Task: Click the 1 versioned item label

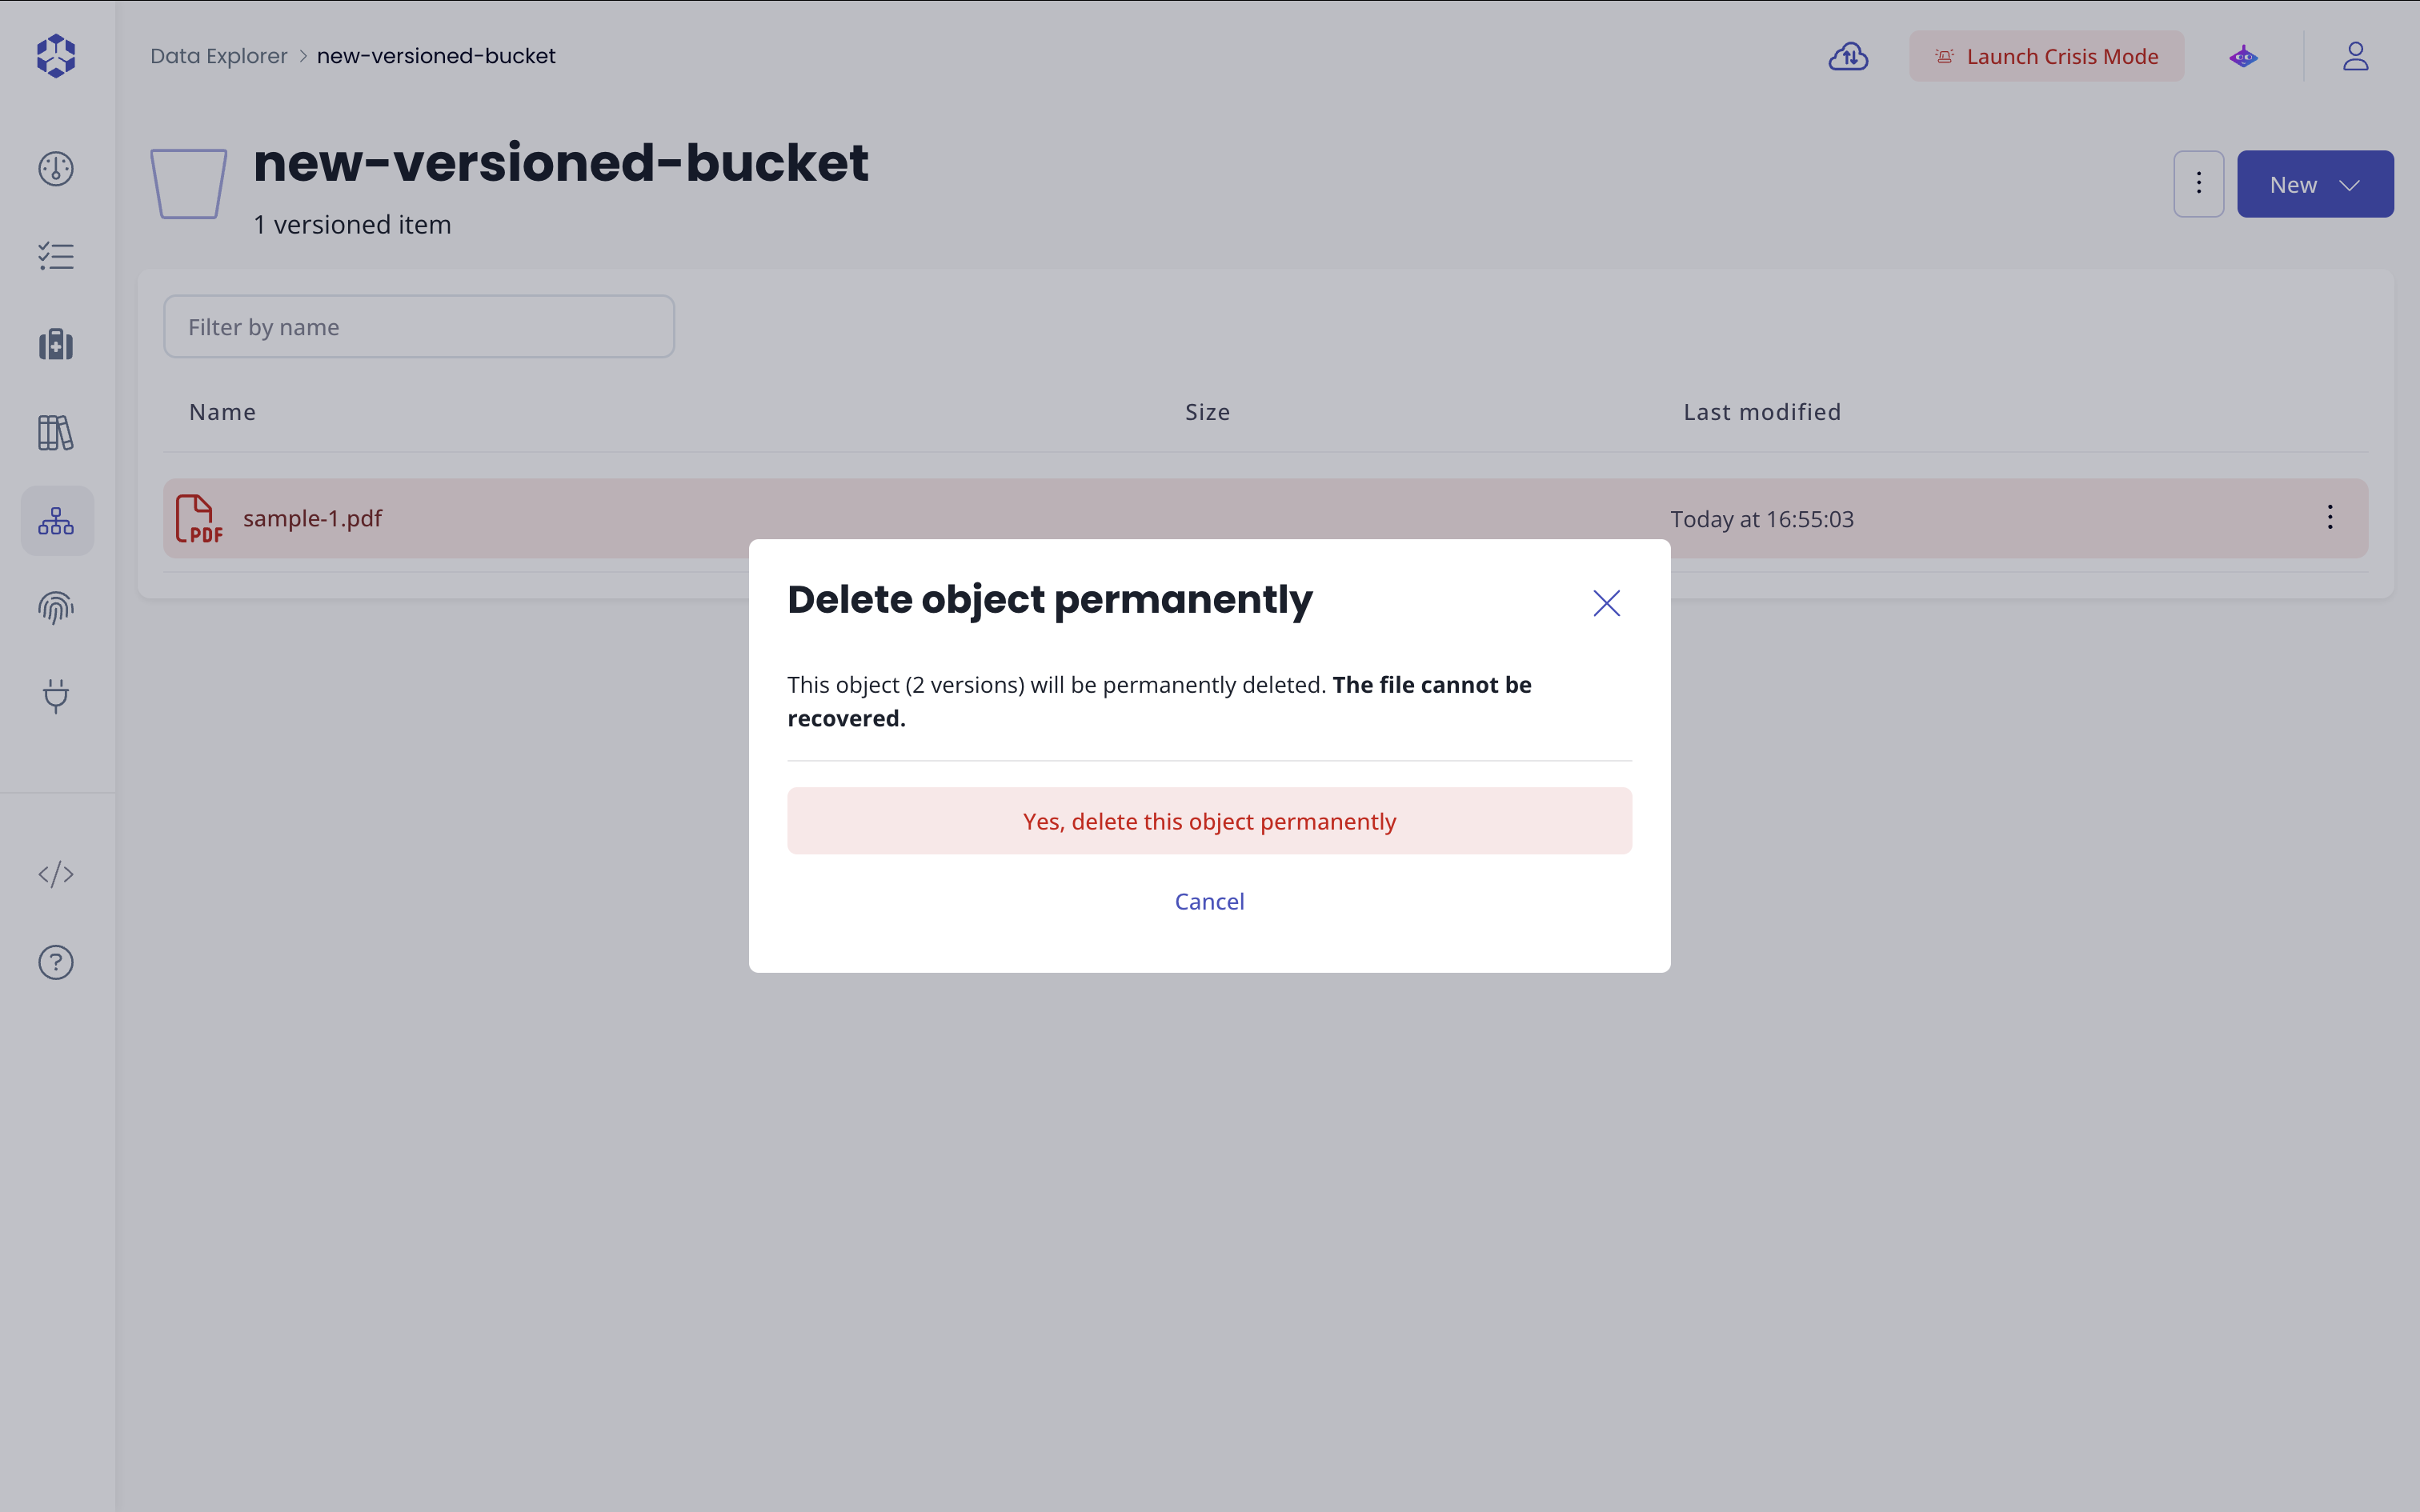Action: 352,224
